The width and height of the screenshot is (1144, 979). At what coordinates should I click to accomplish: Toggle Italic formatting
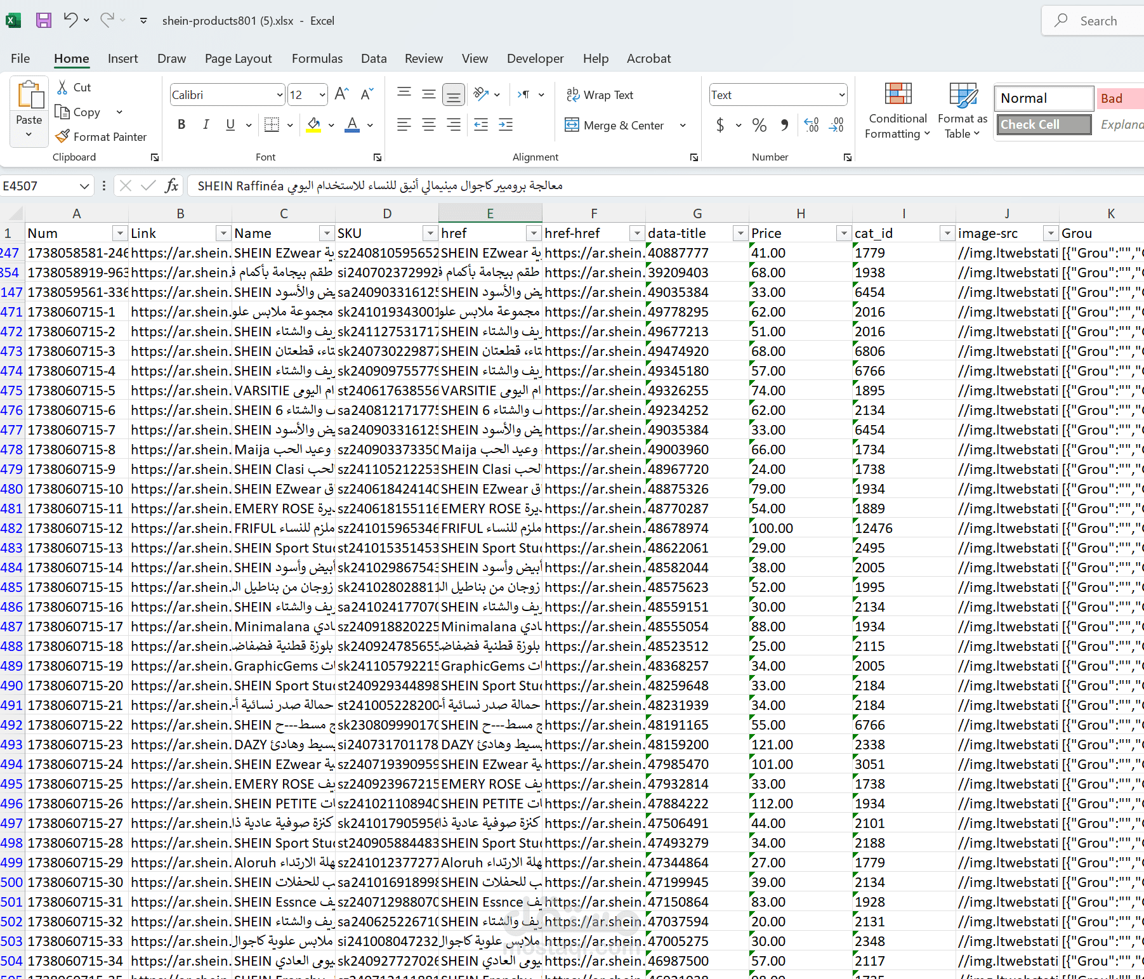click(206, 124)
